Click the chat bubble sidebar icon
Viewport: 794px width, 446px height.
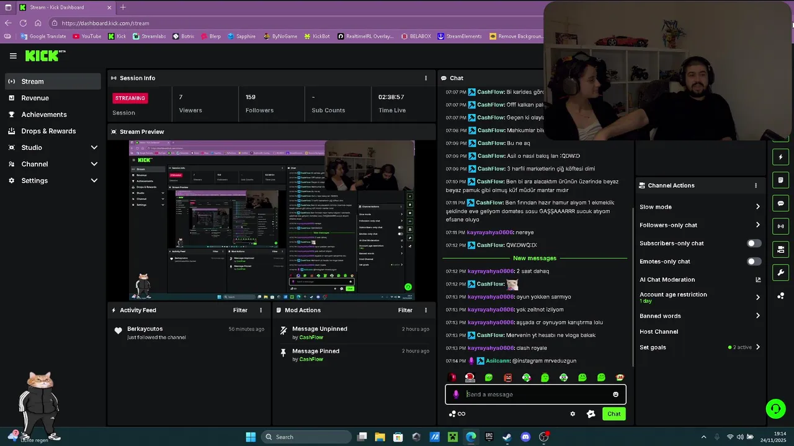coord(780,203)
